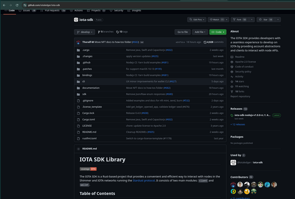Open the Insights tab

[x=134, y=10]
